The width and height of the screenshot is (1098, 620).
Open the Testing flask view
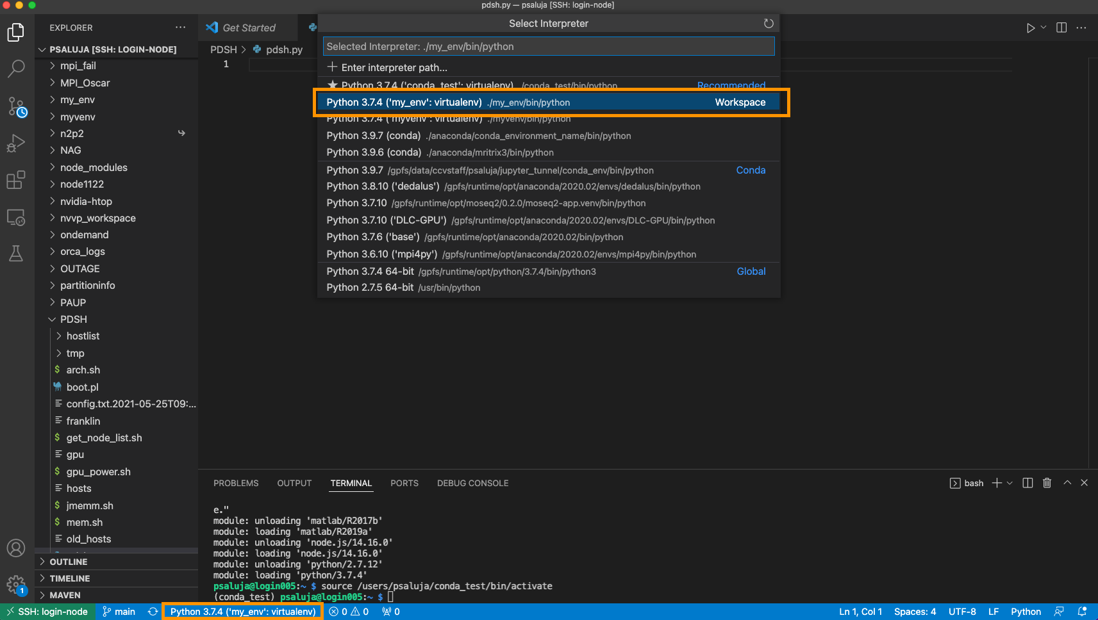point(16,254)
